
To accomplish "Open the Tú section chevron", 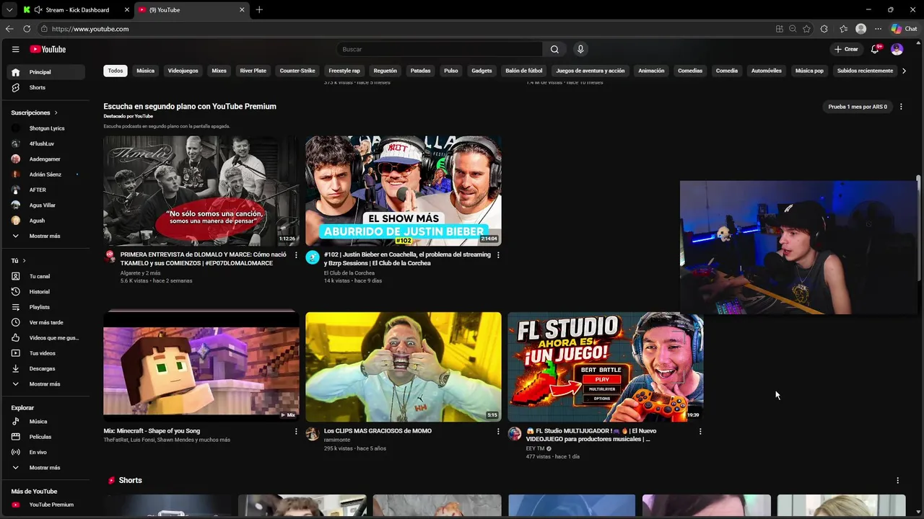I will coord(24,260).
